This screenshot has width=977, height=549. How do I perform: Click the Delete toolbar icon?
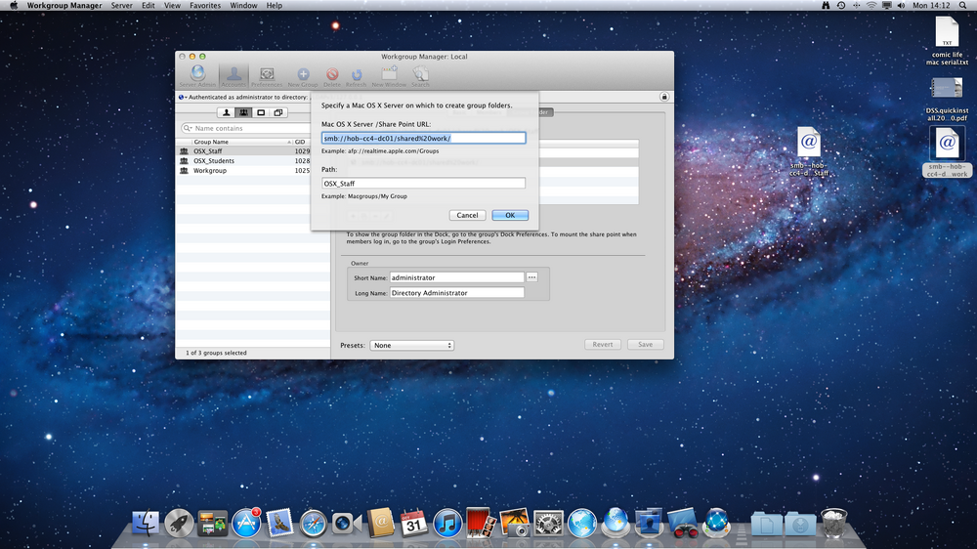click(x=332, y=76)
